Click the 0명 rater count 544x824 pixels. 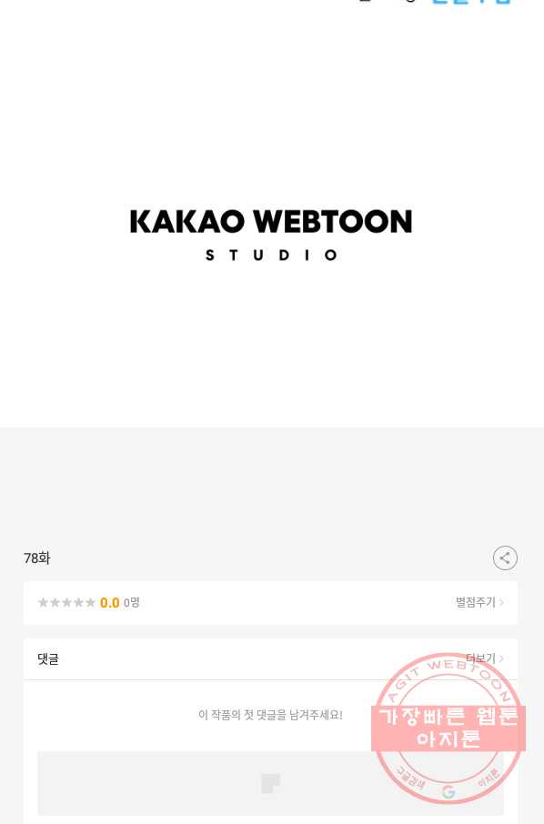point(131,603)
